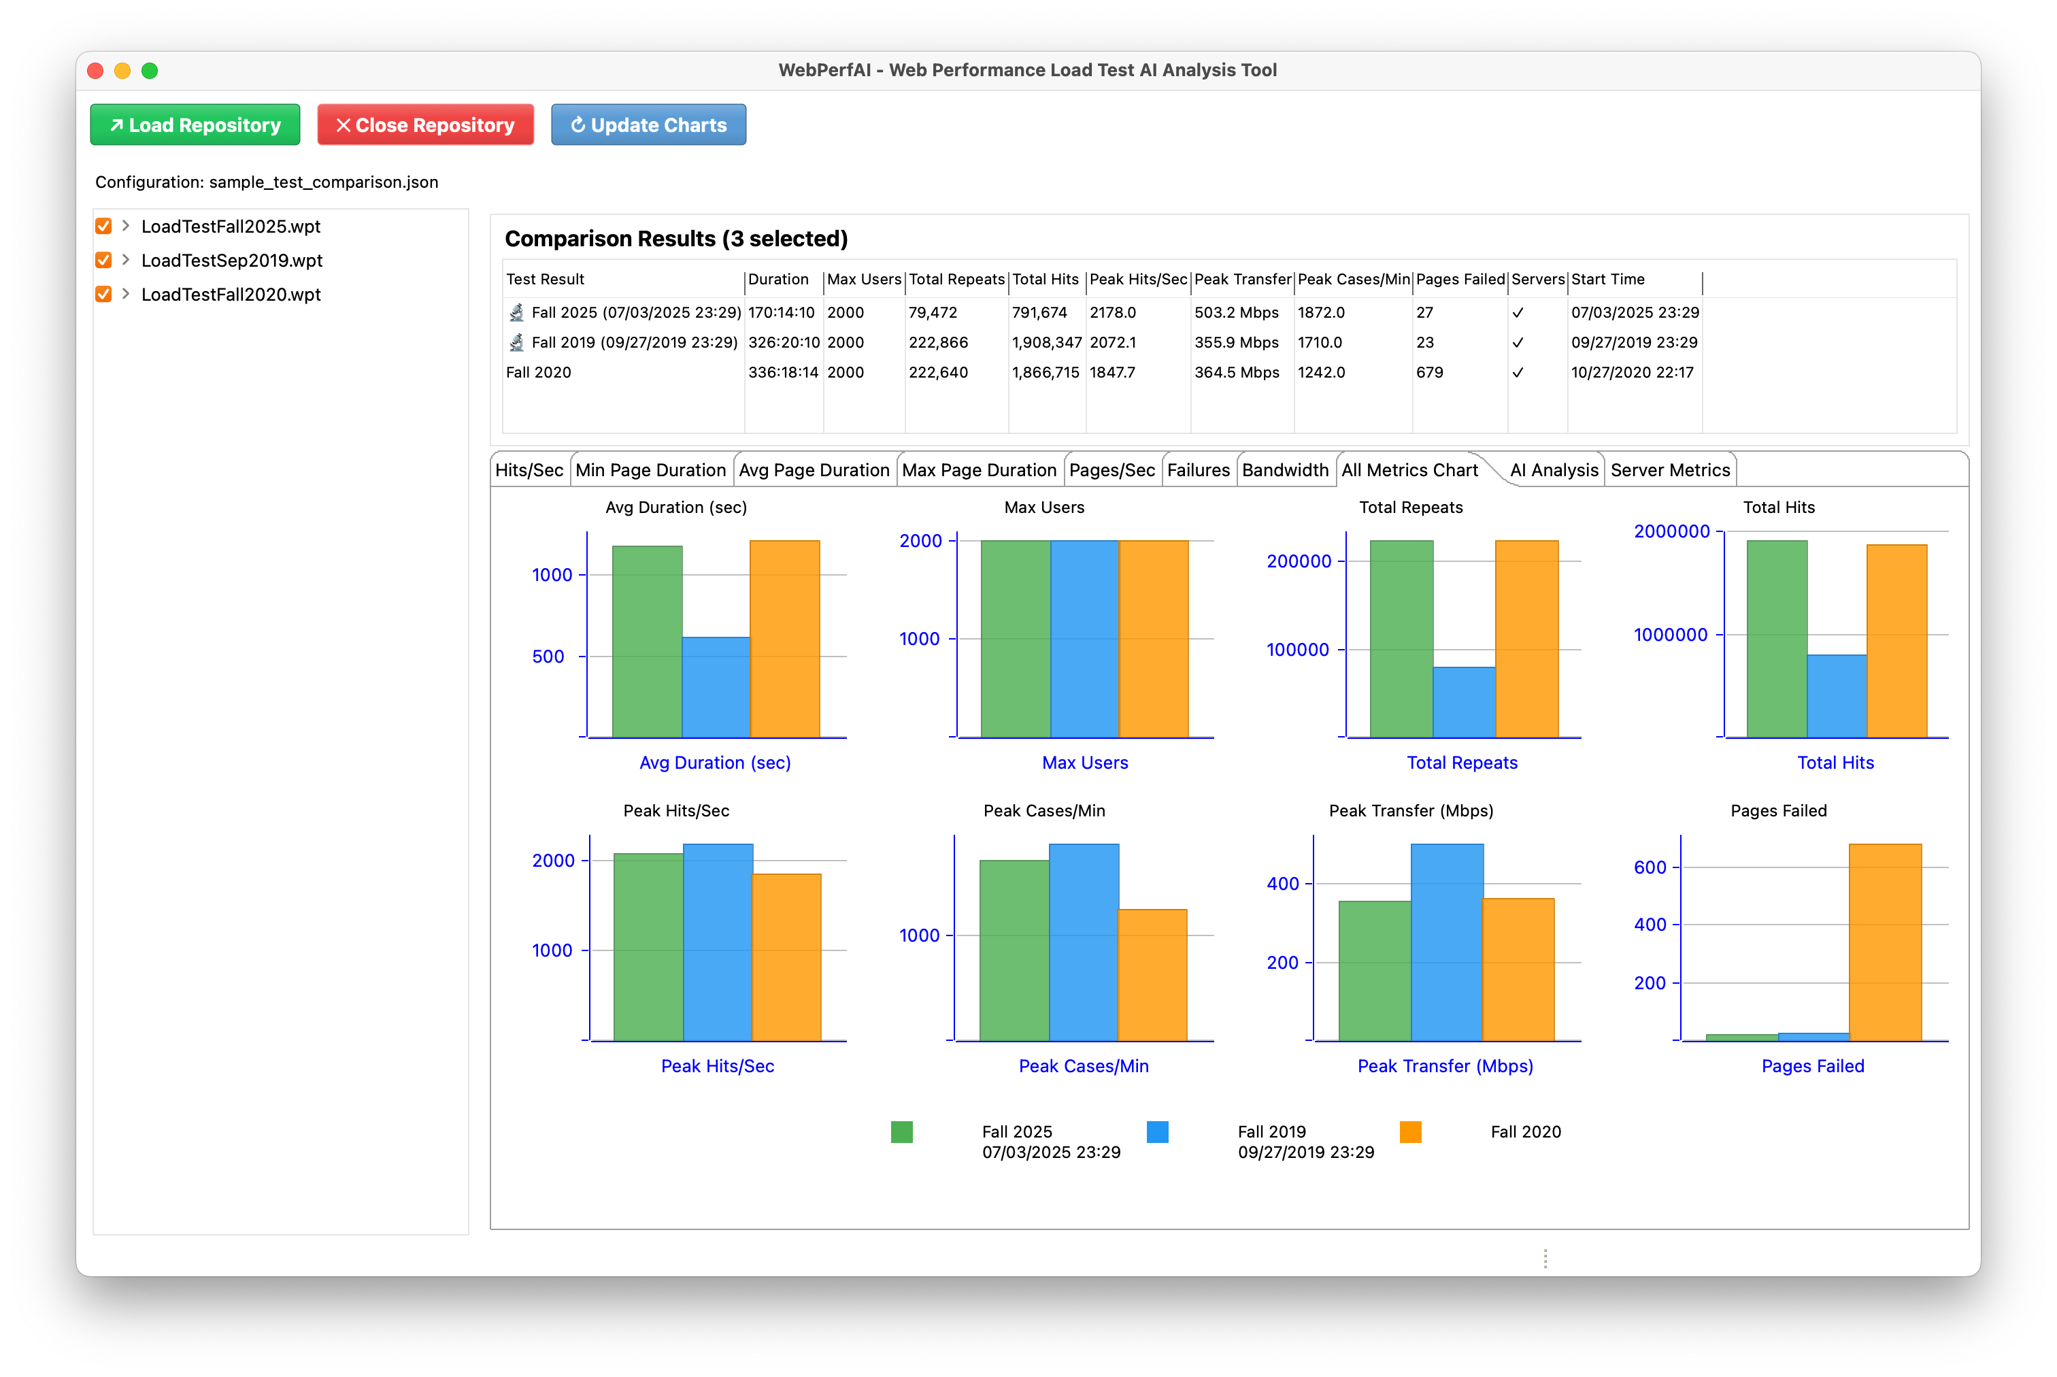Click microscope icon beside Fall 2025 row
The width and height of the screenshot is (2057, 1377).
click(517, 313)
